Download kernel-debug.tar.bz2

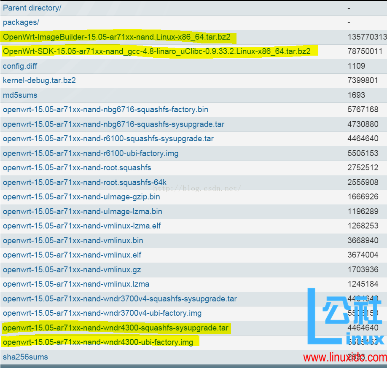[39, 81]
